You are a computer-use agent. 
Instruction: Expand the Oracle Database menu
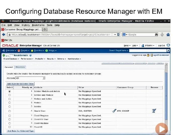pos(11,59)
